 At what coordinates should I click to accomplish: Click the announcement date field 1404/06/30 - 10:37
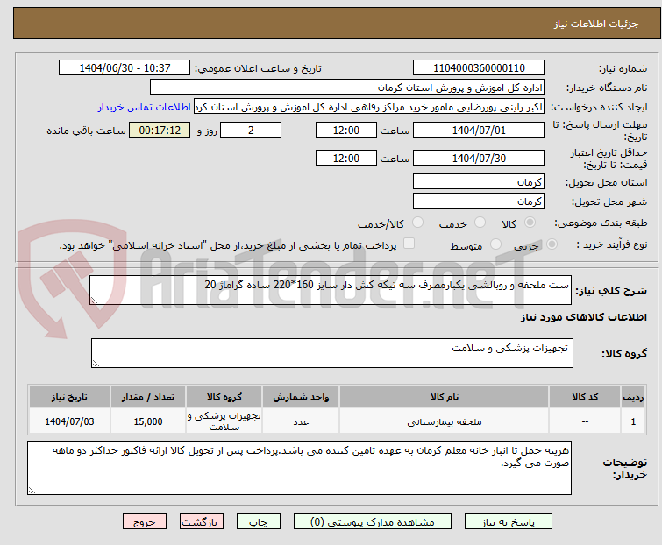coord(125,68)
